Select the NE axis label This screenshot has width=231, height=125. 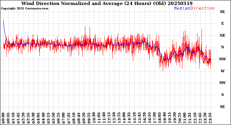pos(222,35)
